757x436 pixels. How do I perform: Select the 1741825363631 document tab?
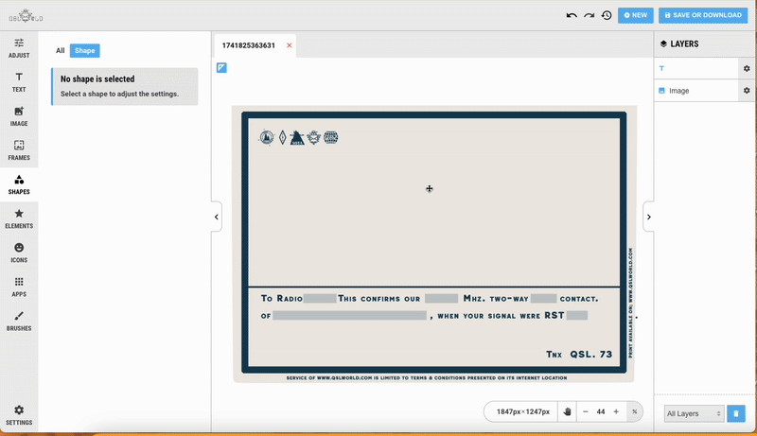point(249,45)
